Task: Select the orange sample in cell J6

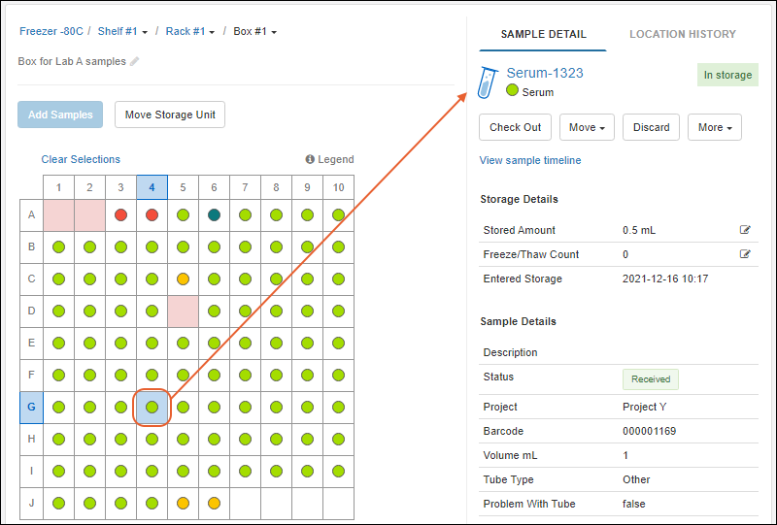Action: pyautogui.click(x=214, y=504)
